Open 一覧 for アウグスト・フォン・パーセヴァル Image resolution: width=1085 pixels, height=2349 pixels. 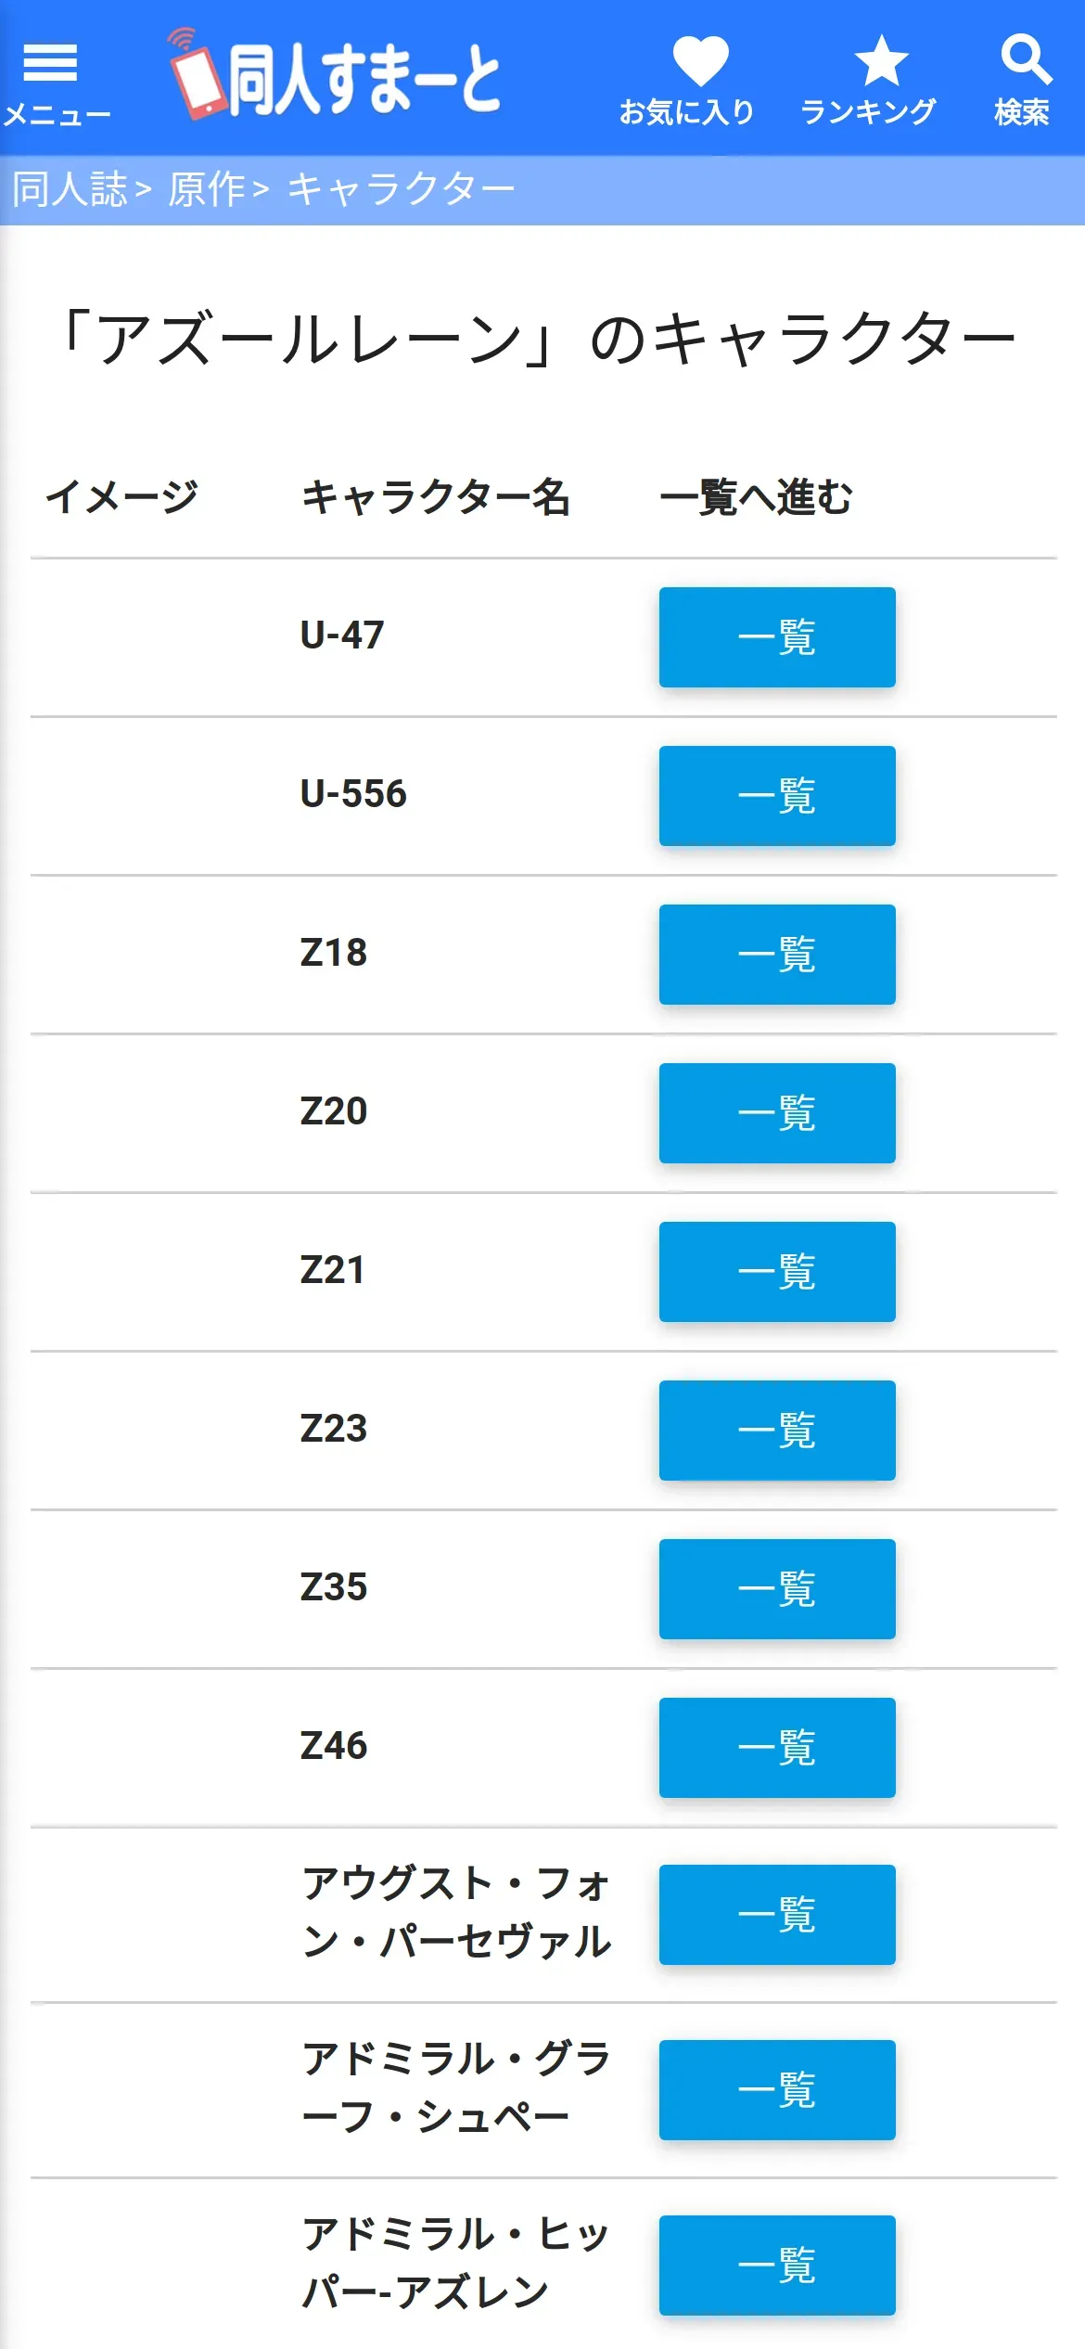point(777,1915)
